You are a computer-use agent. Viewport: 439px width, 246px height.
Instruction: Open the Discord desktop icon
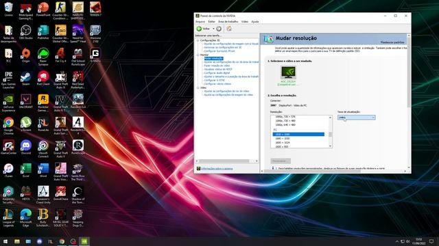[x=26, y=148]
